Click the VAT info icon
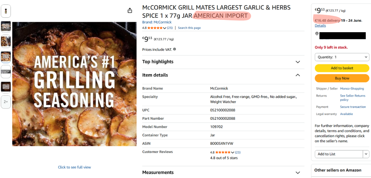 pos(174,49)
